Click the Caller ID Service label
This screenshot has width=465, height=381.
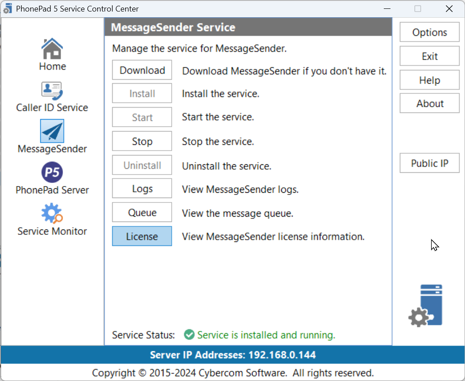tap(52, 108)
